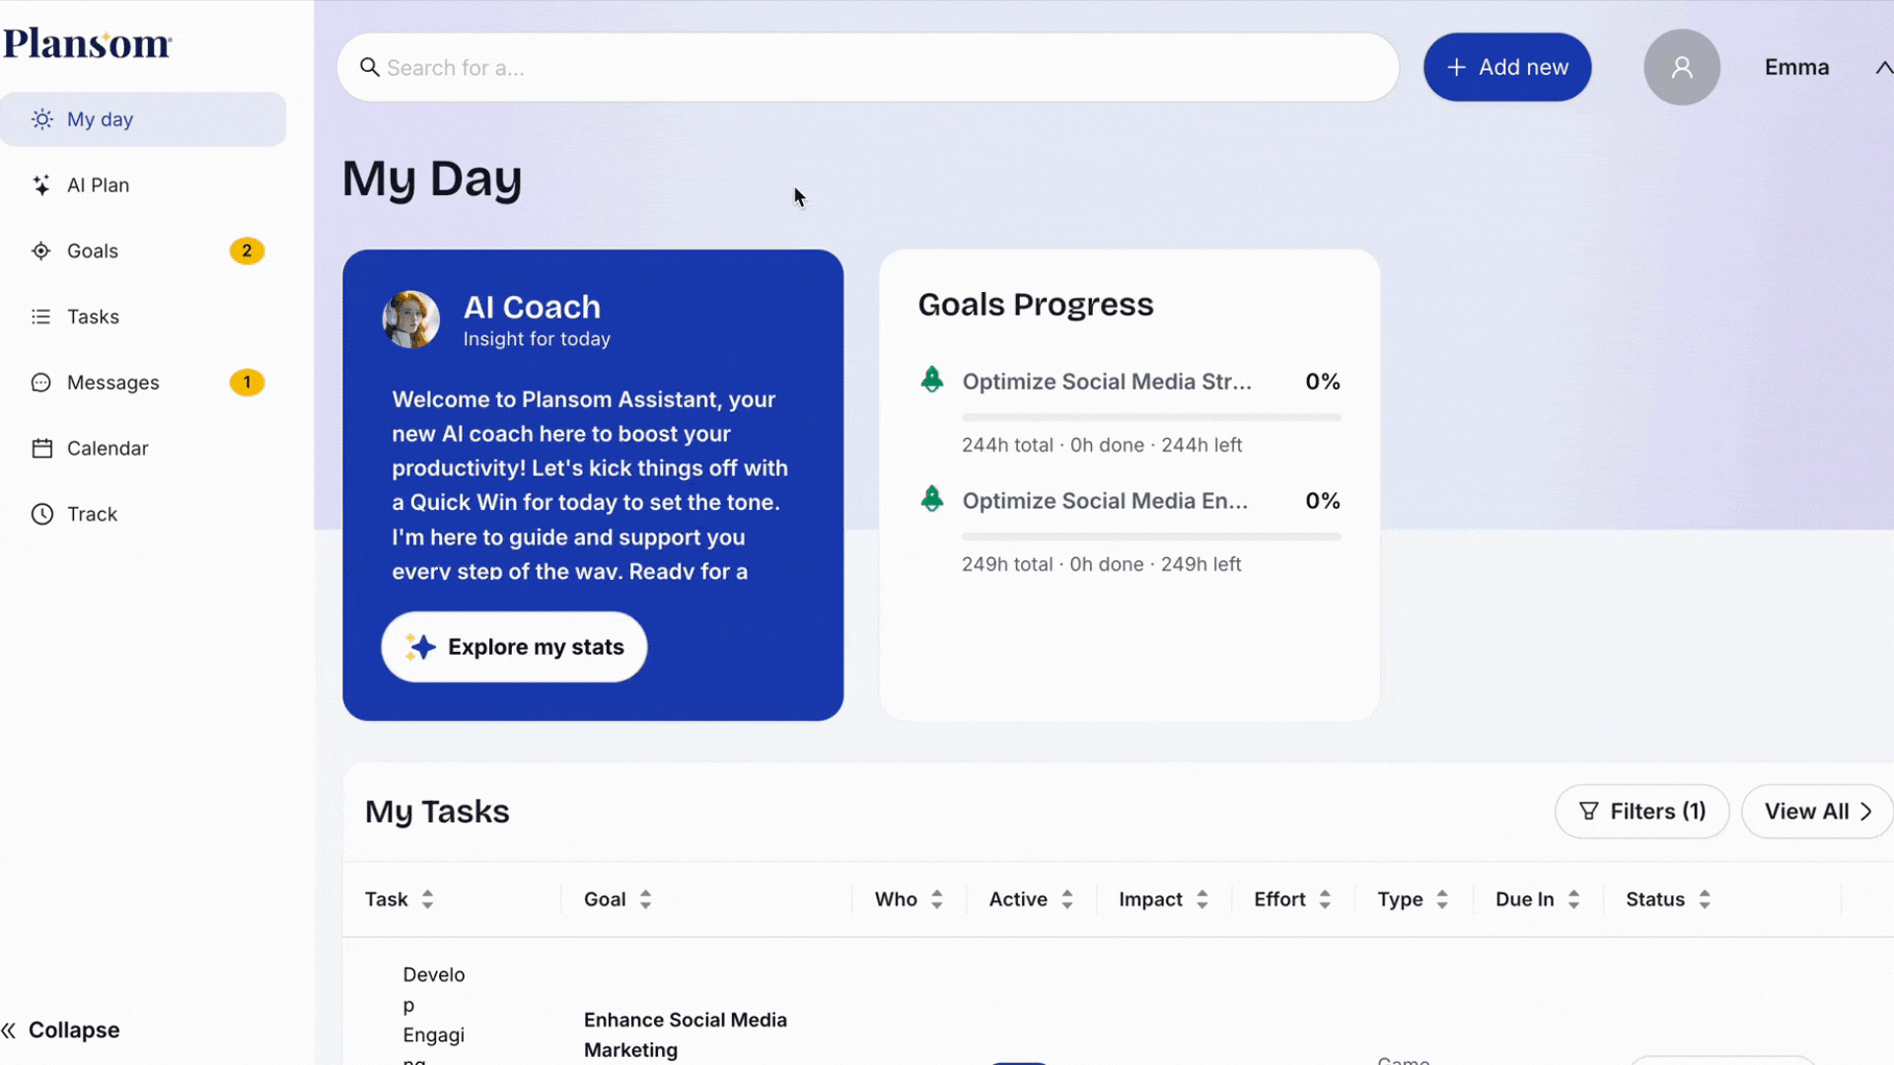This screenshot has width=1894, height=1065.
Task: Click the Add new button
Action: point(1506,67)
